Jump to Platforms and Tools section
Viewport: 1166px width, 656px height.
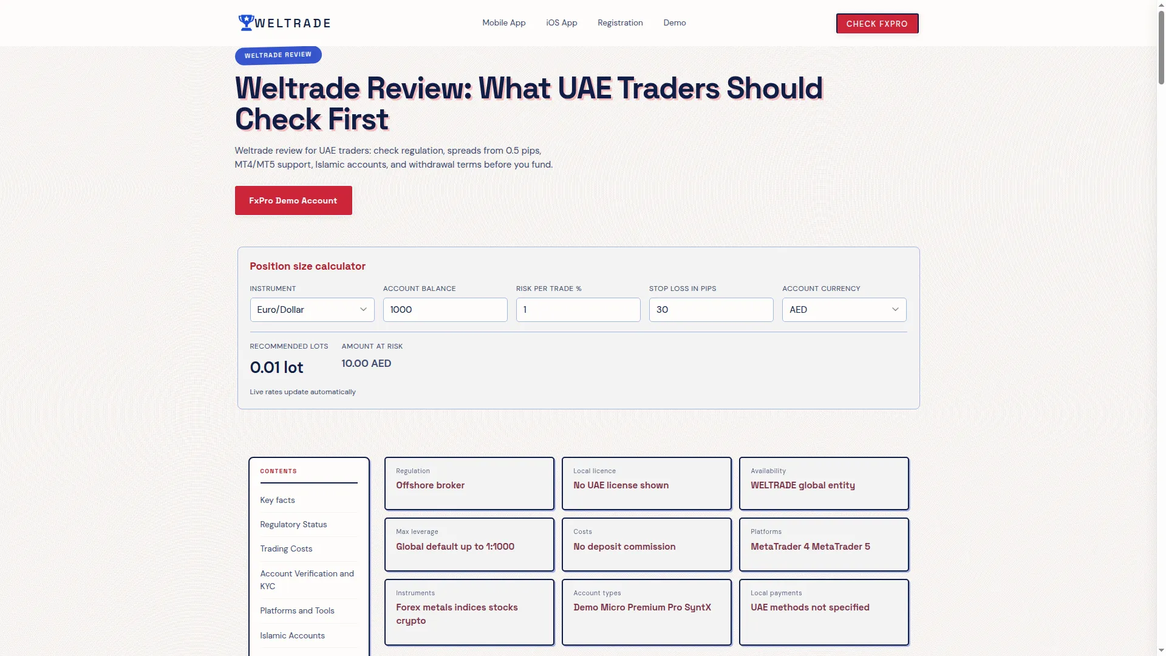tap(297, 610)
